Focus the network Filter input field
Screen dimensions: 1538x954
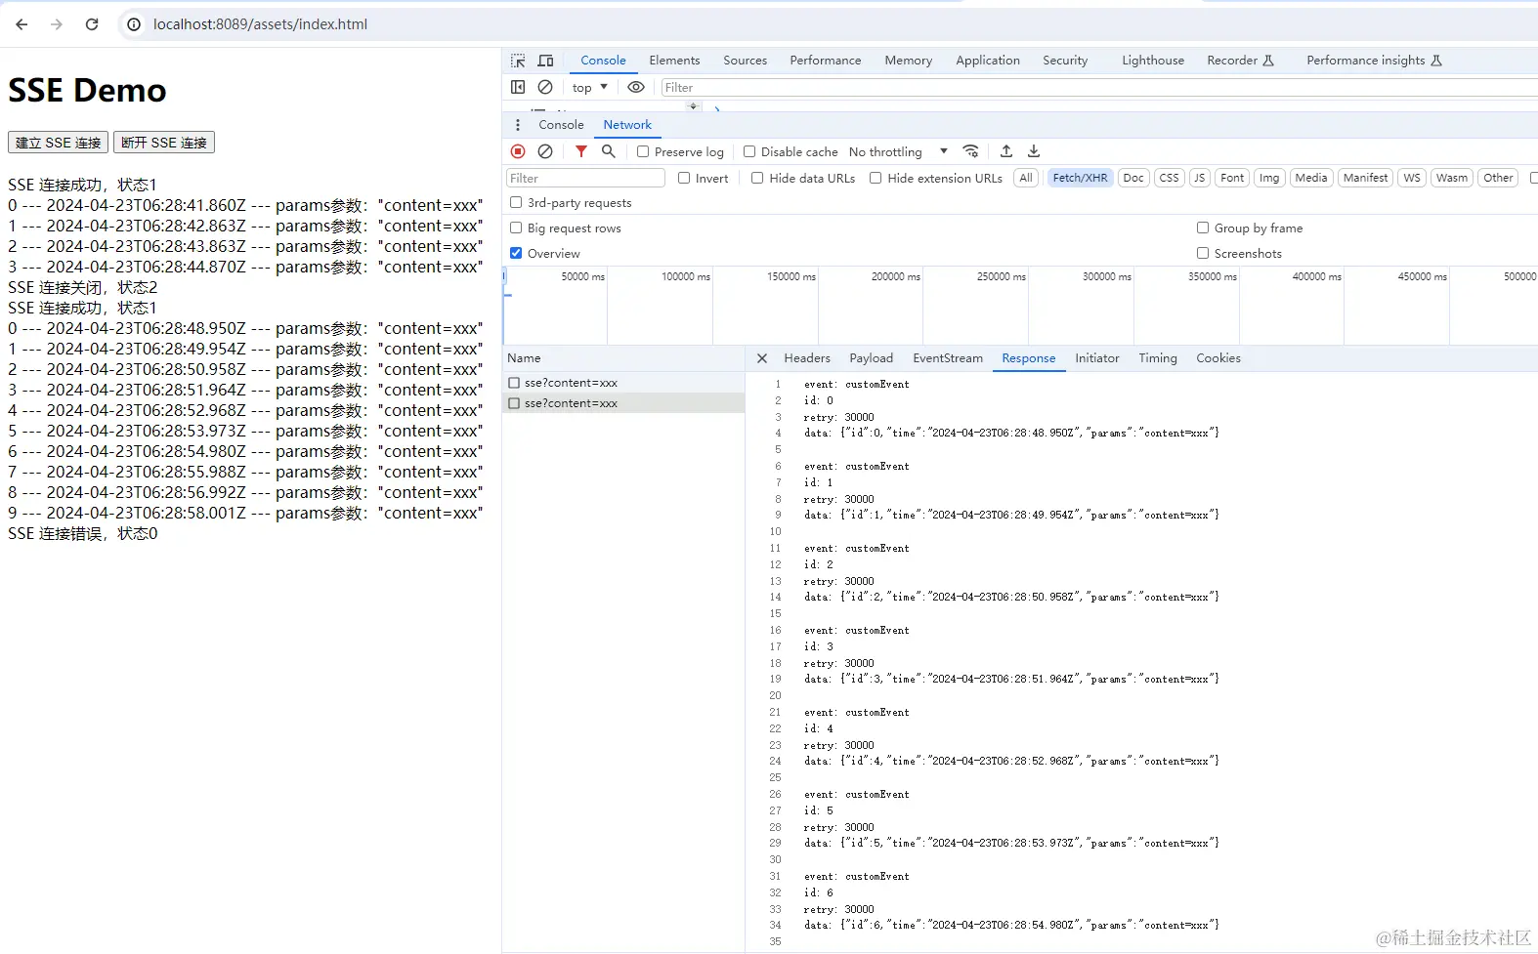tap(585, 178)
